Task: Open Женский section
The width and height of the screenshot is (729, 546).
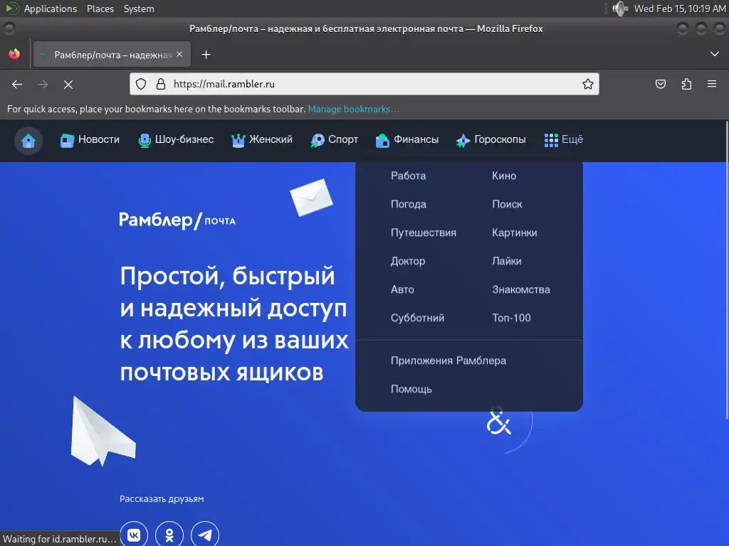Action: 262,140
